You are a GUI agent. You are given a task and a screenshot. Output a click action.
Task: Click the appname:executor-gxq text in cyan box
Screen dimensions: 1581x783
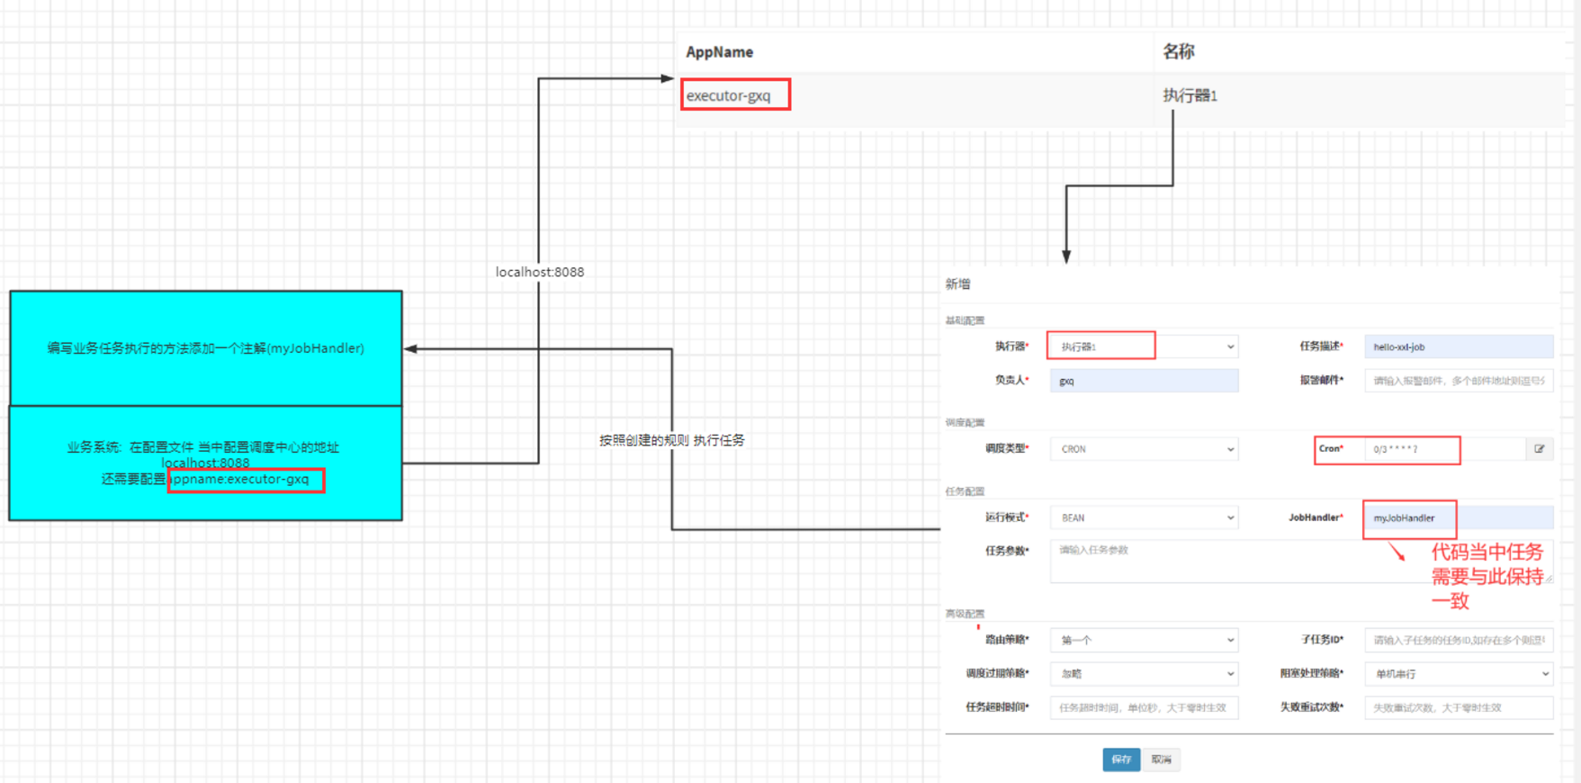click(x=239, y=479)
